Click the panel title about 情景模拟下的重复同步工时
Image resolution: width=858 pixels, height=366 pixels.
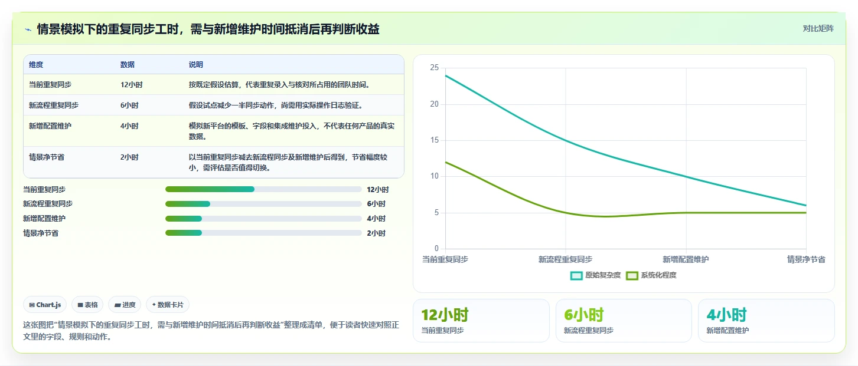tap(208, 29)
